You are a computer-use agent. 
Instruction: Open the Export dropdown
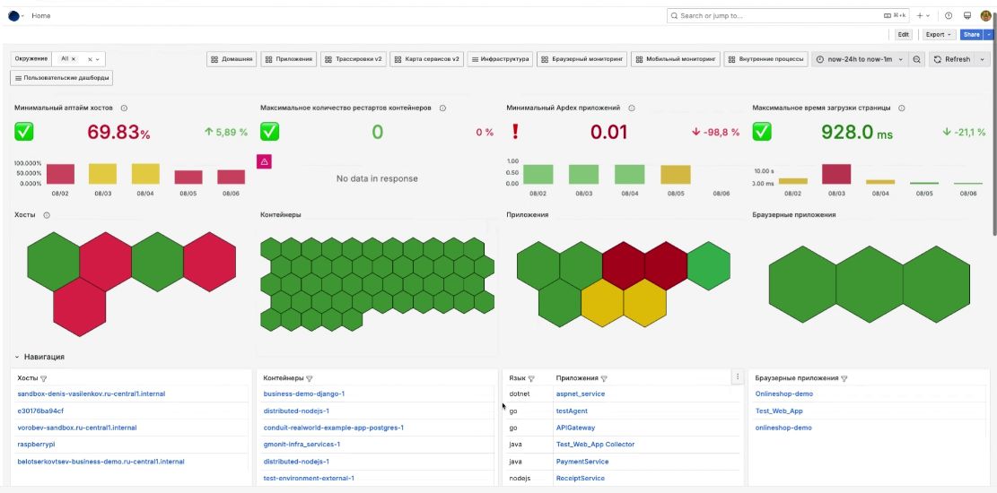[939, 35]
